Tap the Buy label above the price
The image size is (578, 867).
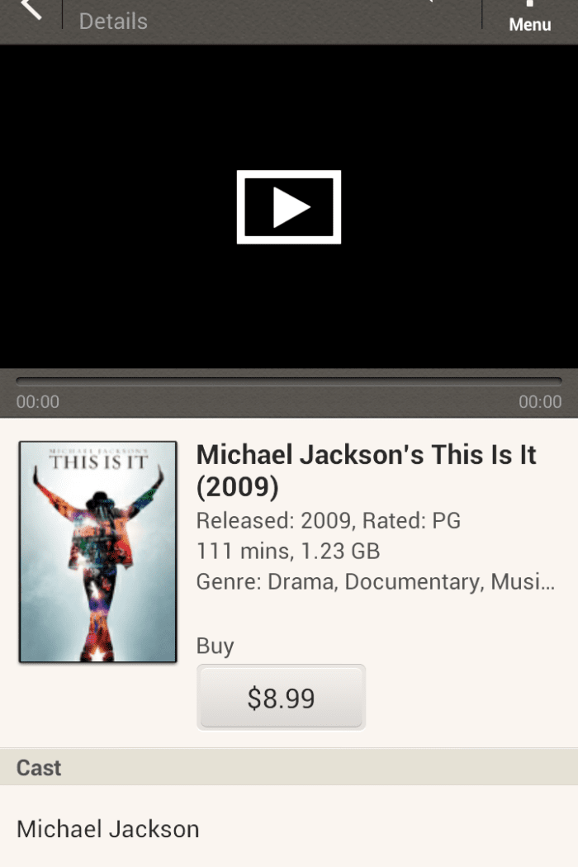click(x=216, y=647)
